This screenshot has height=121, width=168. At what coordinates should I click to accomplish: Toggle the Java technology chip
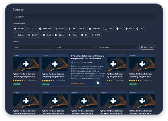(x=108, y=29)
